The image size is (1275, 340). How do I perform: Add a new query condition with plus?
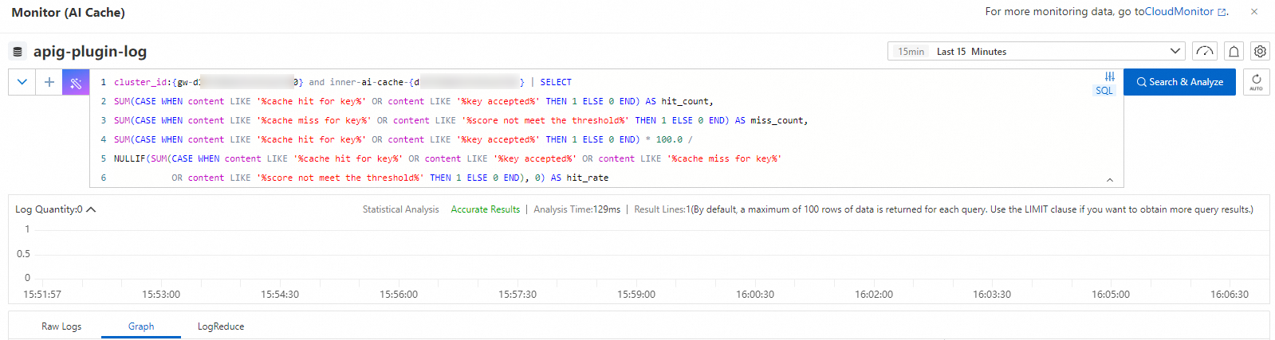coord(49,82)
